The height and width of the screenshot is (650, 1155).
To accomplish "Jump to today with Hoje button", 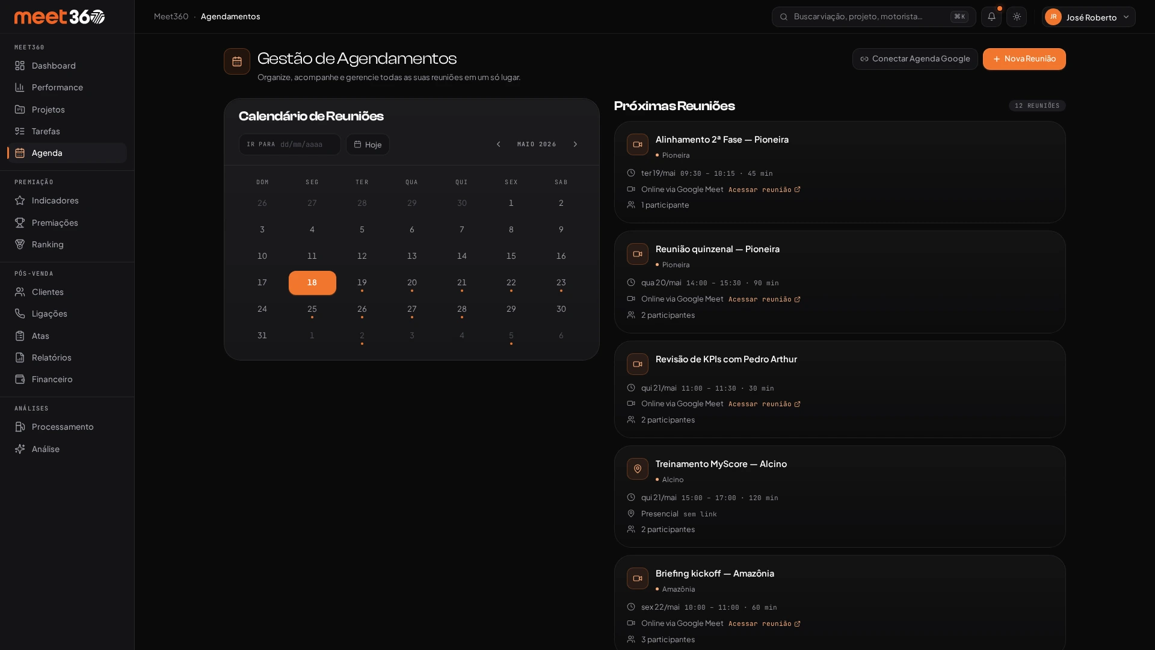I will pos(368,144).
